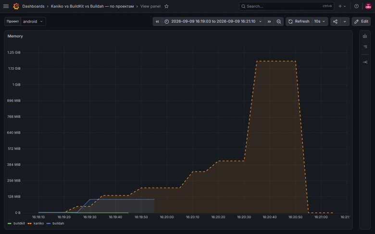The height and width of the screenshot is (234, 375).
Task: Expand the share options arrow
Action: point(345,22)
